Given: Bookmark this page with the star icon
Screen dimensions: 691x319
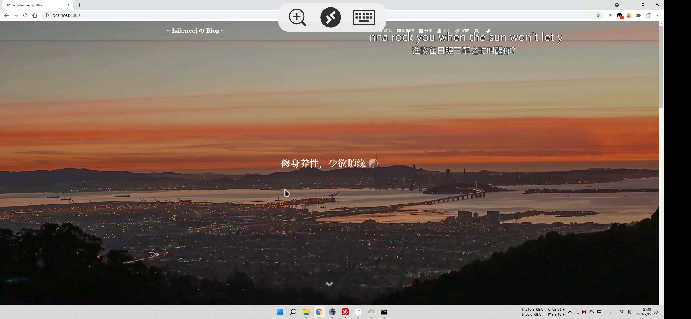Looking at the screenshot, I should [x=598, y=15].
